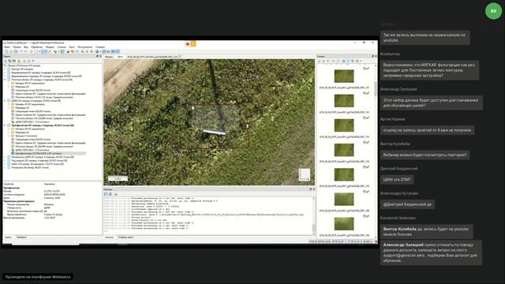Close the Console pane
505x284 pixels.
[x=314, y=189]
